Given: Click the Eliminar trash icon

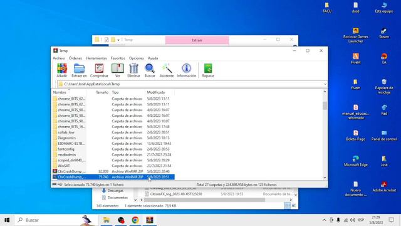Looking at the screenshot, I should pos(133,70).
